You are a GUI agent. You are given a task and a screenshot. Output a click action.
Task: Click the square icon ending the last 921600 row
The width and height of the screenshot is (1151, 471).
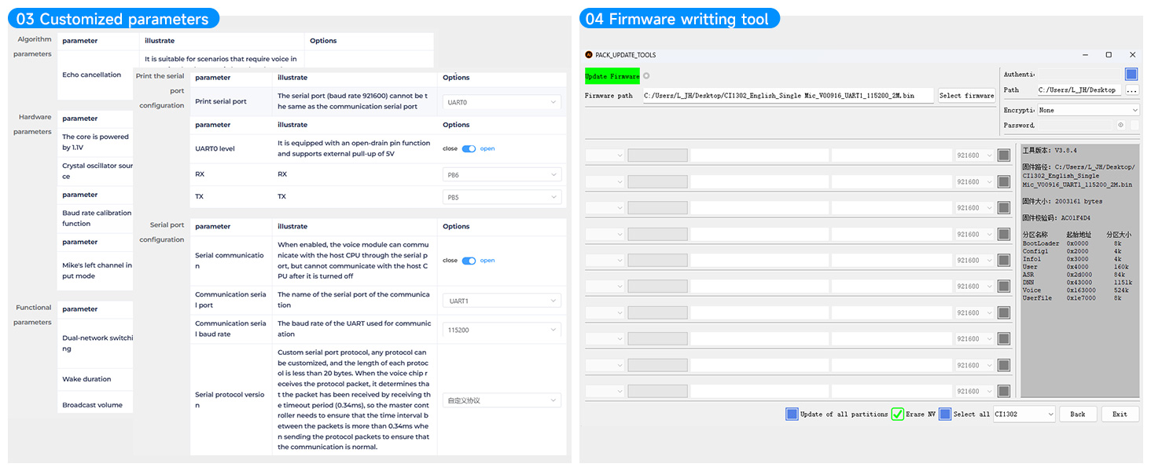(1003, 390)
